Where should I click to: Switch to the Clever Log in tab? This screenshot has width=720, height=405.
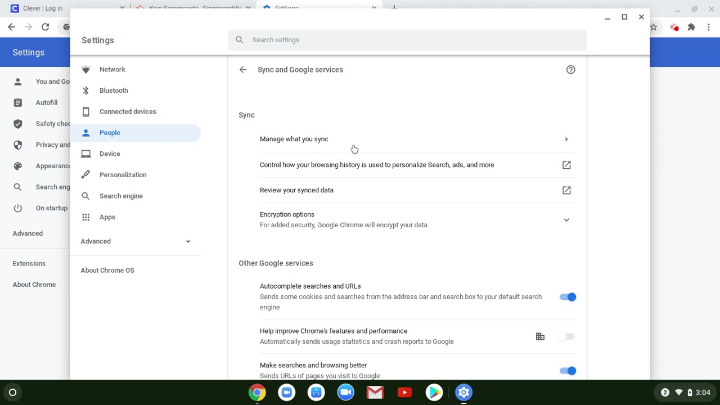coord(67,8)
